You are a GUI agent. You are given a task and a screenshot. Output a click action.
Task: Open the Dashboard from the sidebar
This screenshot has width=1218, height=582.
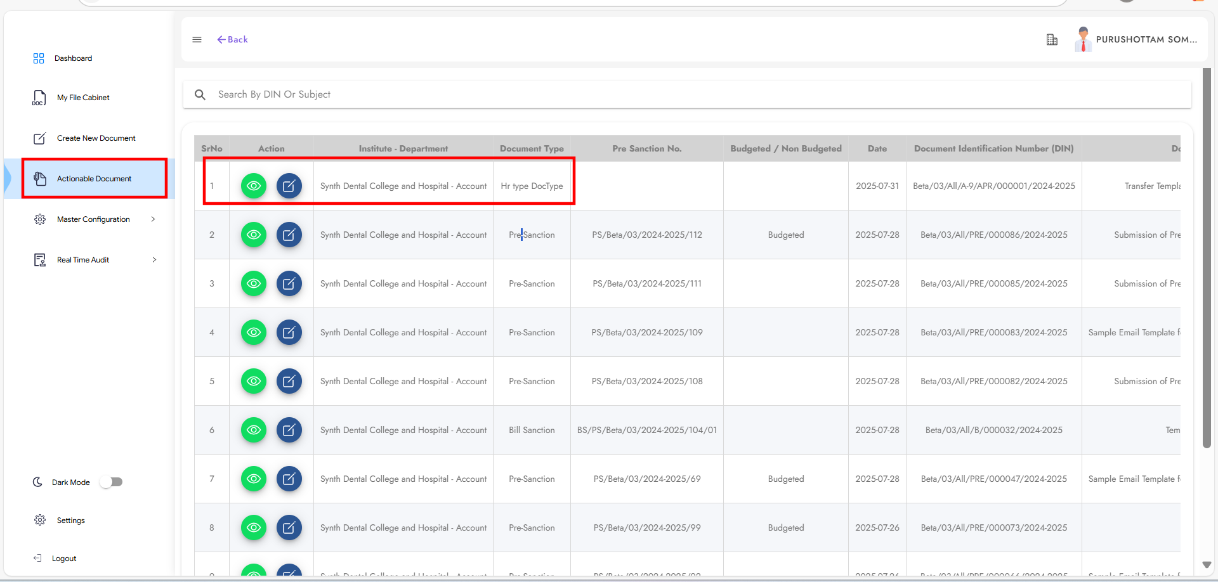73,58
